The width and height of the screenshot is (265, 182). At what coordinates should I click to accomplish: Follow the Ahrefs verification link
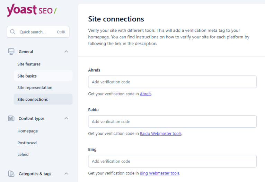pos(145,94)
